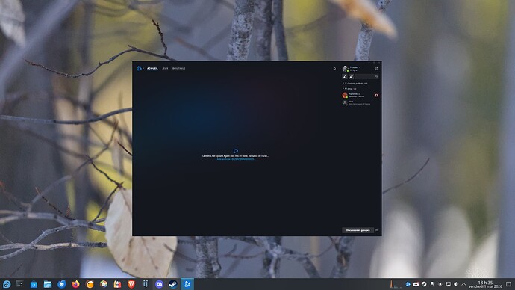The image size is (515, 290).
Task: Click the advanced help error code link
Action: coord(235,159)
